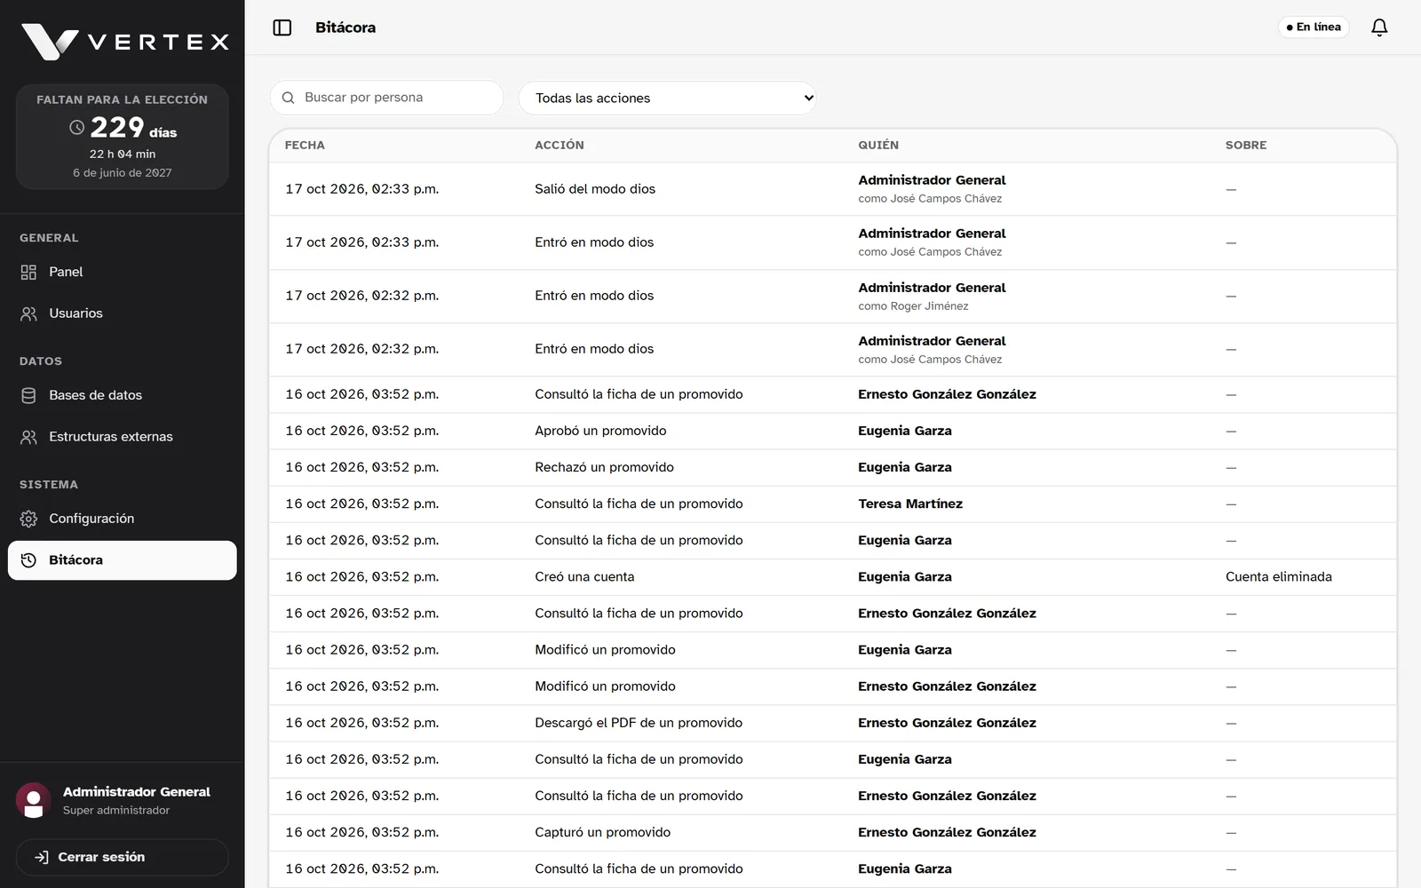Open Bases de datos page
Viewport: 1421px width, 888px height.
click(123, 395)
